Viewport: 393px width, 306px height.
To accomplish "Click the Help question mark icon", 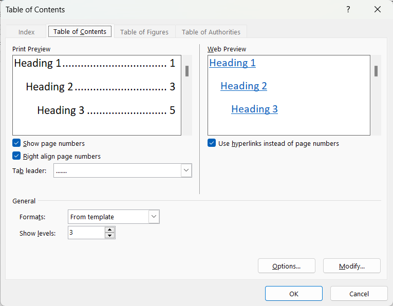I will [348, 9].
